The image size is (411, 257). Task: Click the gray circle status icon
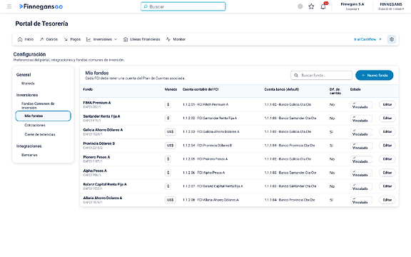pos(300,6)
